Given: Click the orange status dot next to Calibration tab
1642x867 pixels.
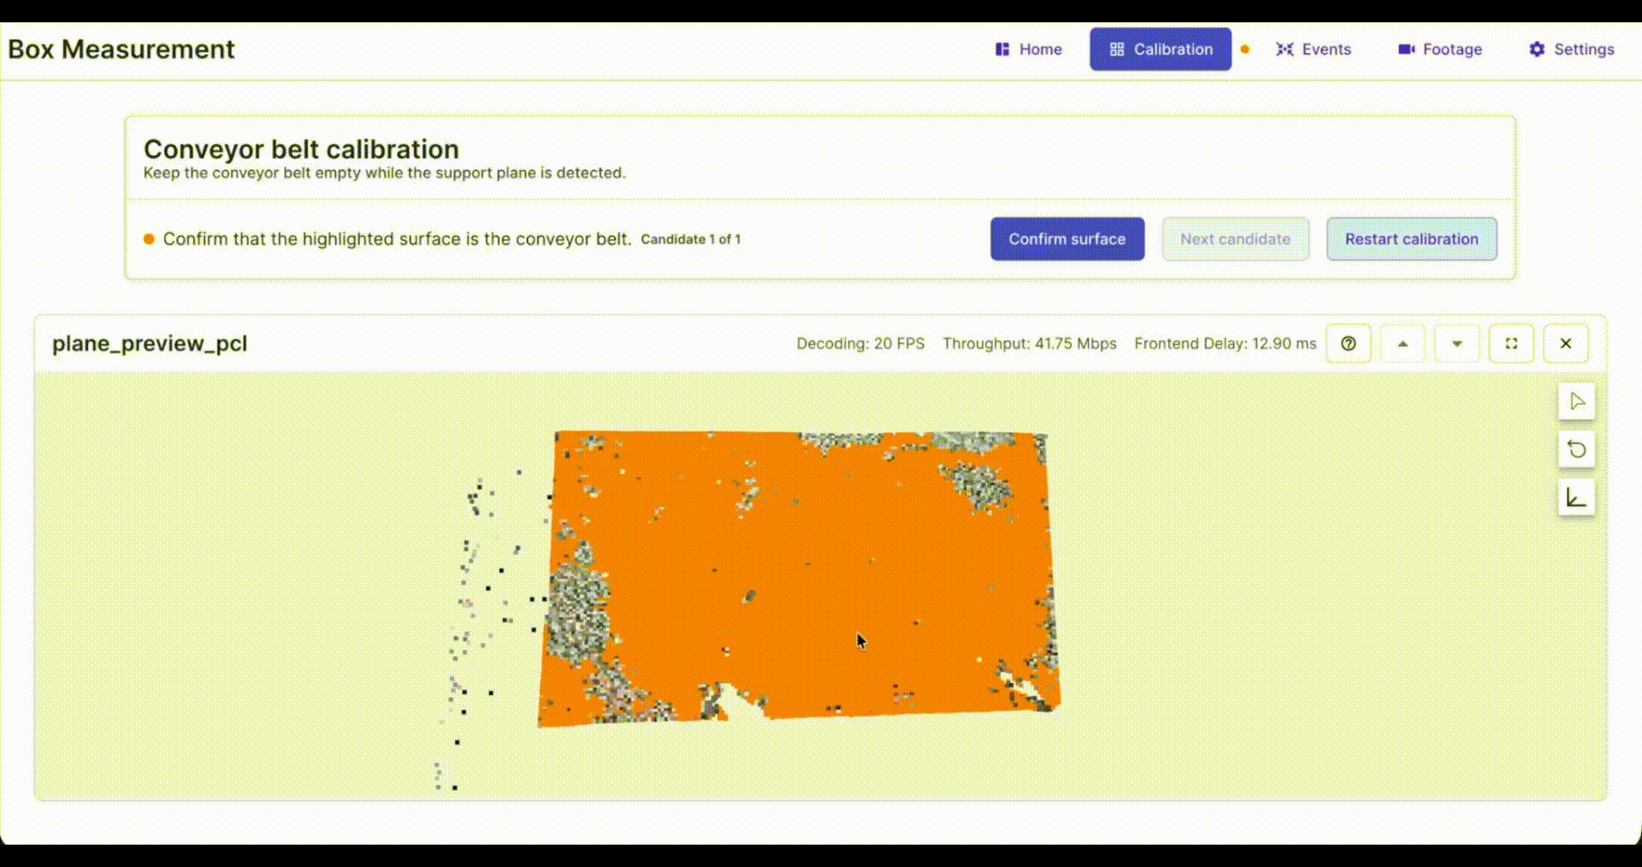Looking at the screenshot, I should [1245, 50].
